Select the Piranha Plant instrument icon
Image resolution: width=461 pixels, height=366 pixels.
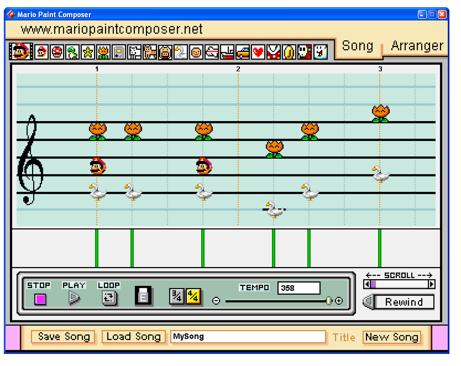(274, 52)
